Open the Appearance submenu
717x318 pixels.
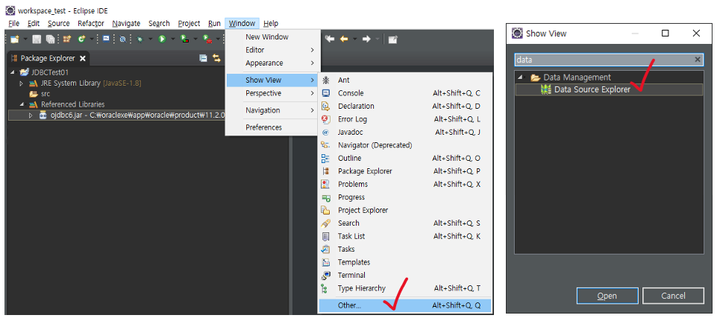coord(272,63)
